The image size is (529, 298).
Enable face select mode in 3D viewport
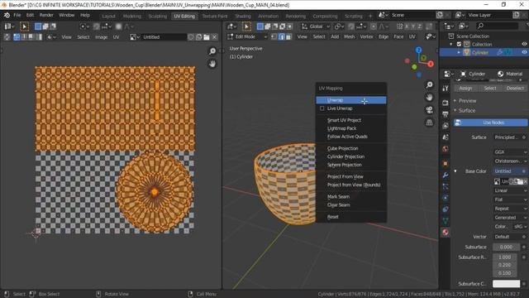(288, 36)
